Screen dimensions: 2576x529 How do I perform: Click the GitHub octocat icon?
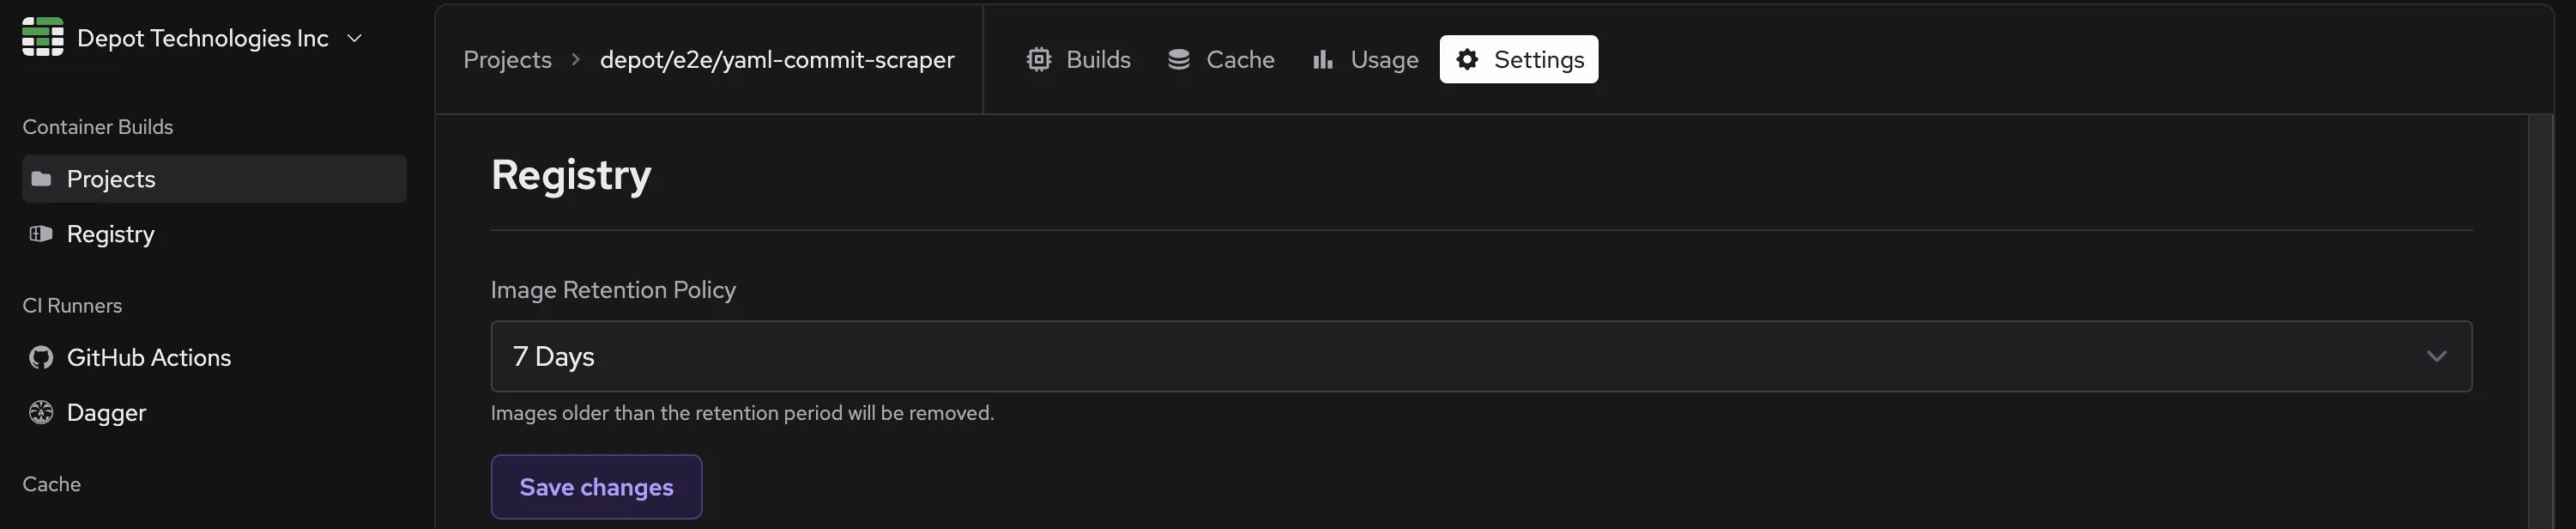41,358
